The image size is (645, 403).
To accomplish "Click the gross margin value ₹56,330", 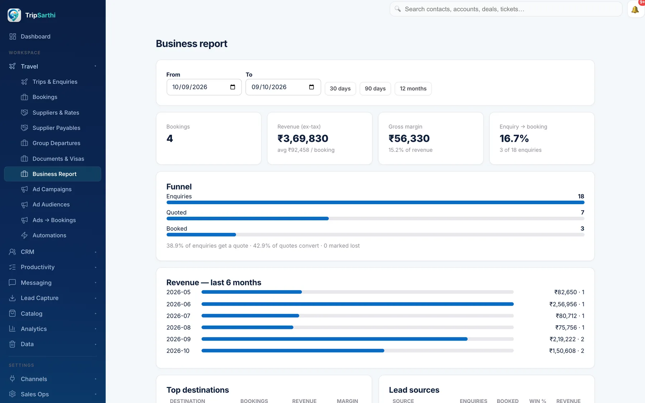I will 409,138.
